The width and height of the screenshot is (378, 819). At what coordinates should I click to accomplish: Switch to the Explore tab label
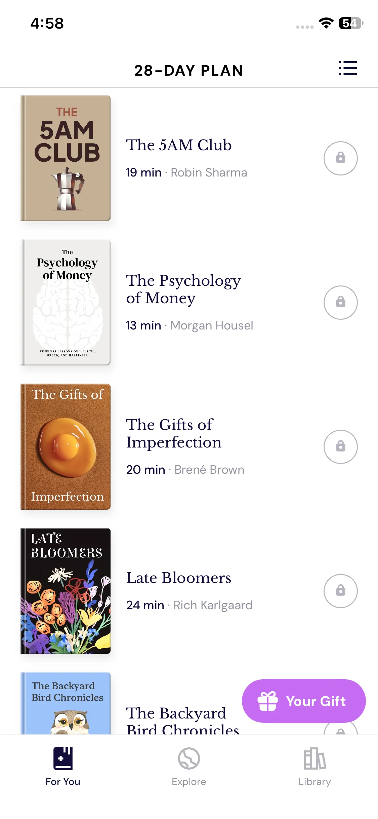coord(189,782)
